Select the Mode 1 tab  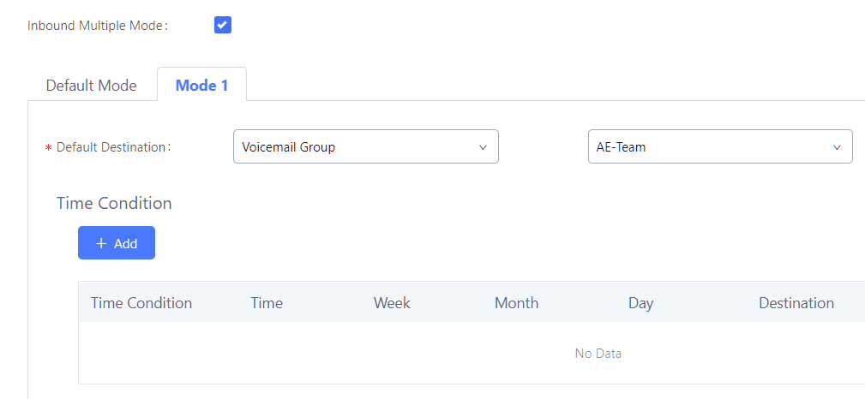tap(201, 85)
